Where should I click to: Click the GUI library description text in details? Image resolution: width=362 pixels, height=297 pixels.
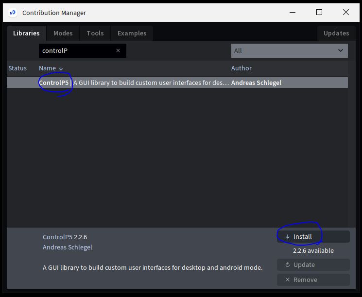(x=153, y=268)
